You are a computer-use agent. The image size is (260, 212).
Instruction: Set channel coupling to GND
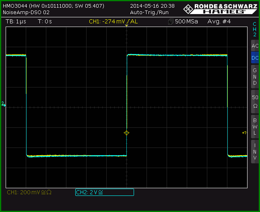(255, 77)
